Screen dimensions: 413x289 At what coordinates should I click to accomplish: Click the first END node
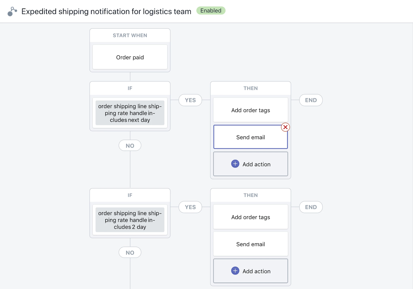coord(311,100)
